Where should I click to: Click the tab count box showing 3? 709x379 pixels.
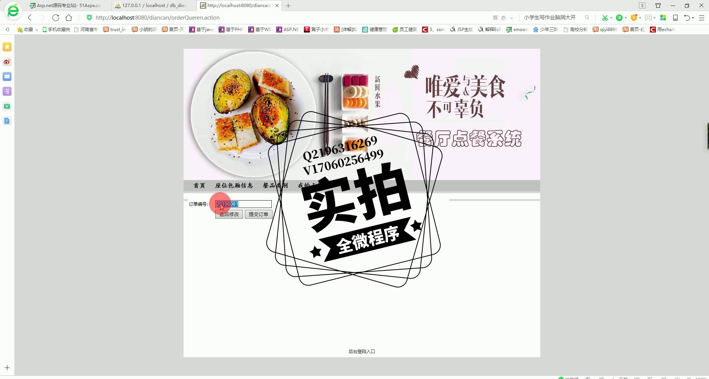642,6
